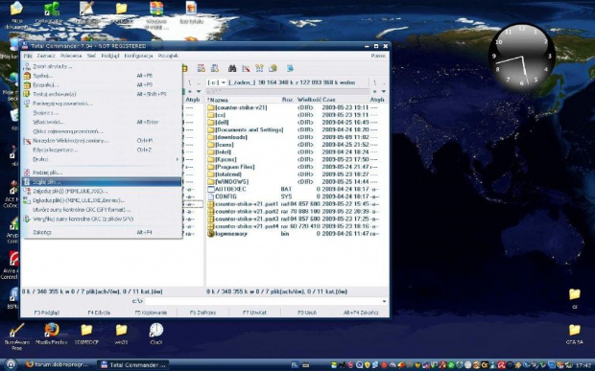Select 'Utwórz sumy kontrolne CRC' menu entry
This screenshot has width=595, height=371.
click(102, 210)
